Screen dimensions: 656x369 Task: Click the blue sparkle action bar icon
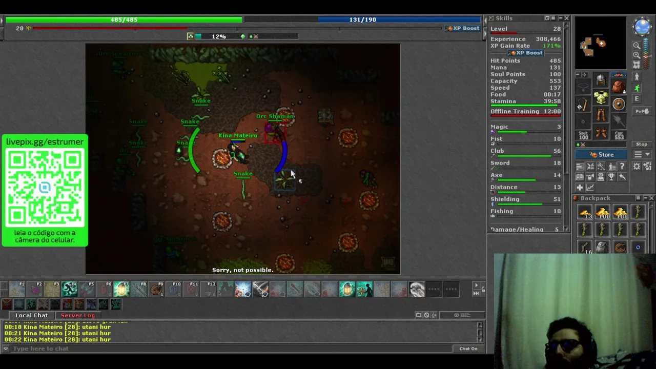(243, 290)
